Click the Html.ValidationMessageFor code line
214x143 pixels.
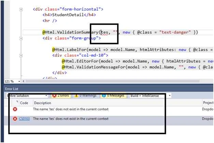pos(137,67)
